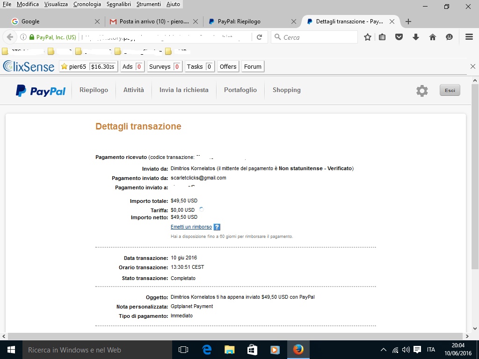This screenshot has height=359, width=479.
Task: Click the Esci logout button
Action: tap(450, 90)
